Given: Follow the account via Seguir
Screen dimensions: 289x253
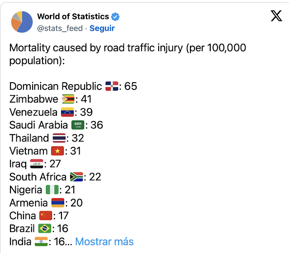Looking at the screenshot, I should [102, 28].
